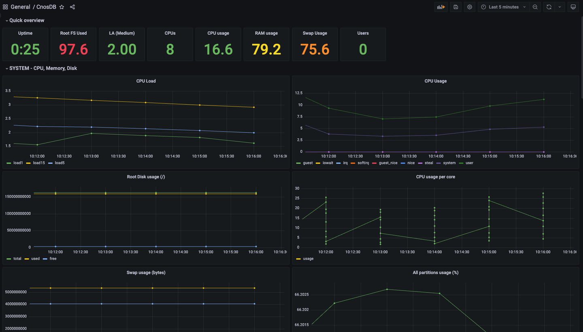Click the Share dashboard icon
The width and height of the screenshot is (583, 332).
pos(72,7)
